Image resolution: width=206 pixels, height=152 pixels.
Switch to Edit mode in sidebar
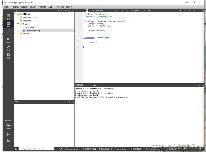pos(8,25)
